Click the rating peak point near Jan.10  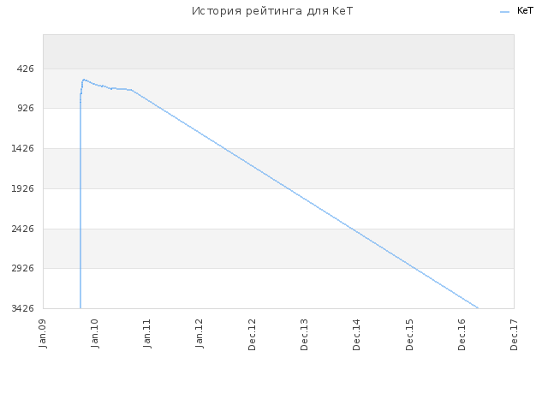tap(84, 80)
